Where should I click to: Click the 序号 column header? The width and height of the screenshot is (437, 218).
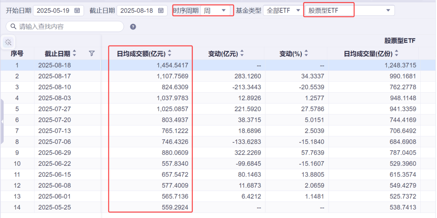coord(17,53)
